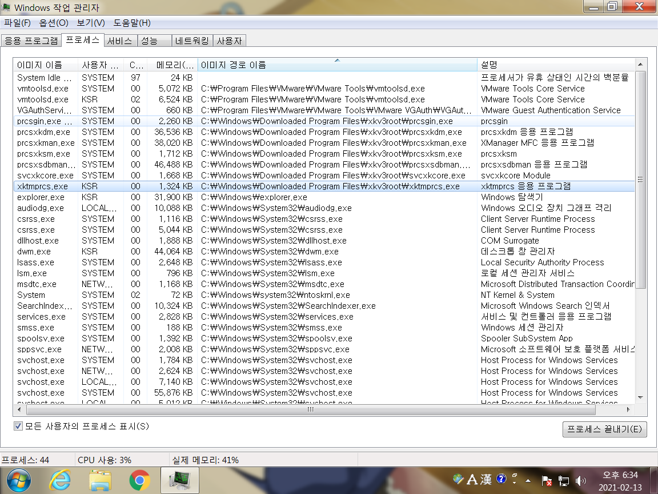Click 'NT Kernel & System' description
This screenshot has height=494, width=658.
coord(517,295)
